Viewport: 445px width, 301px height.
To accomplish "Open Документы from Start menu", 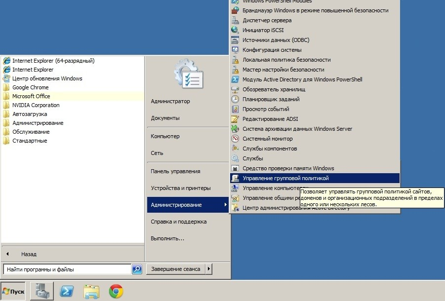I will tap(165, 118).
